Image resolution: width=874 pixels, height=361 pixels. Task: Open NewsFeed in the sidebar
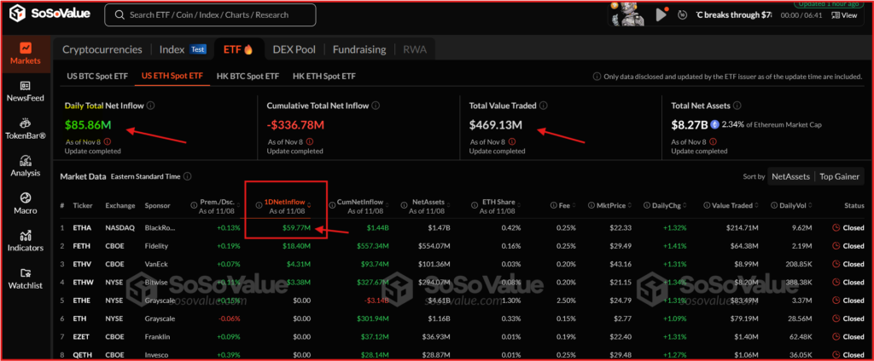(25, 92)
